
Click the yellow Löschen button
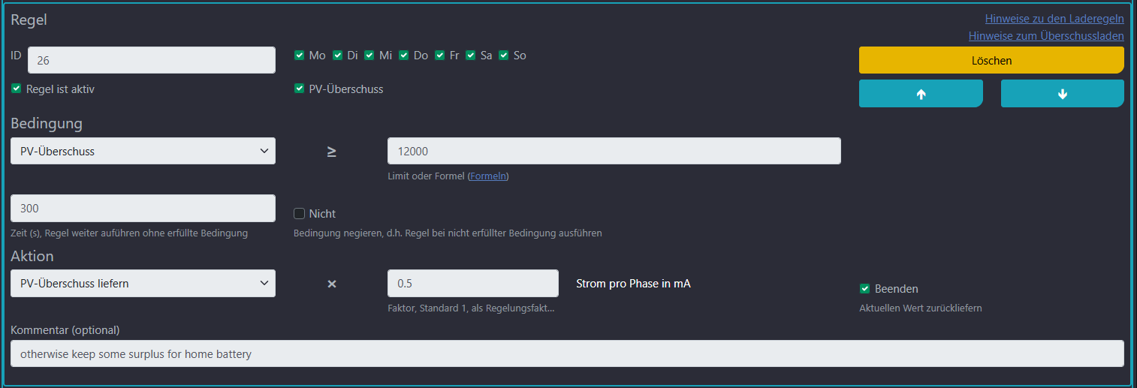pyautogui.click(x=991, y=60)
